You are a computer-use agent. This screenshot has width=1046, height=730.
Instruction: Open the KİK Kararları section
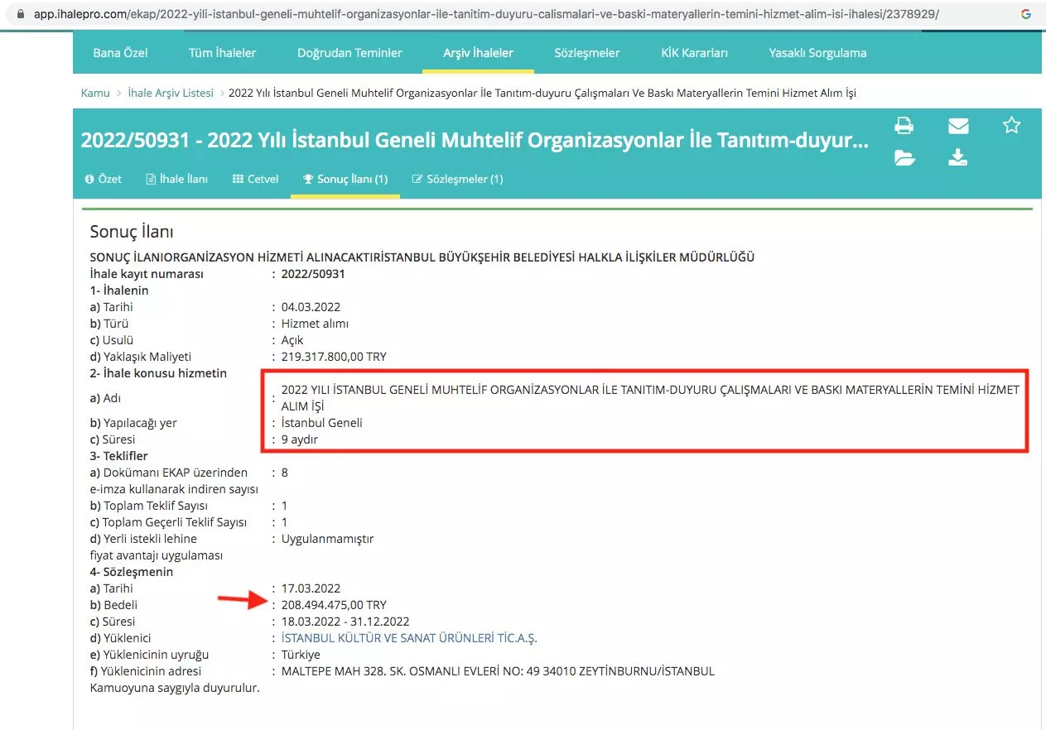tap(695, 51)
